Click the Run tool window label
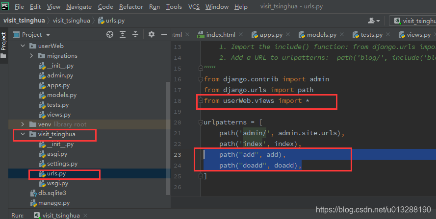Screen dimensions: 436x219 point(17,216)
